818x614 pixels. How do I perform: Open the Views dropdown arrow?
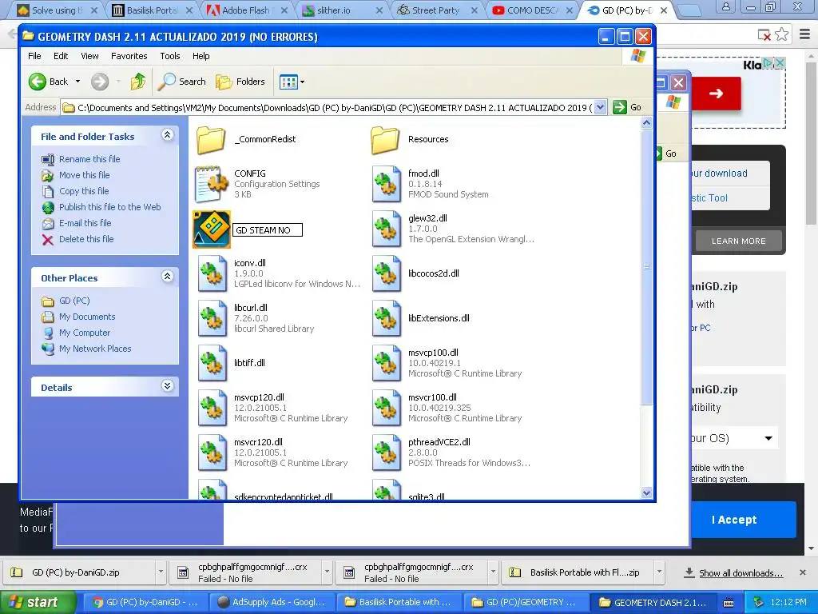302,82
